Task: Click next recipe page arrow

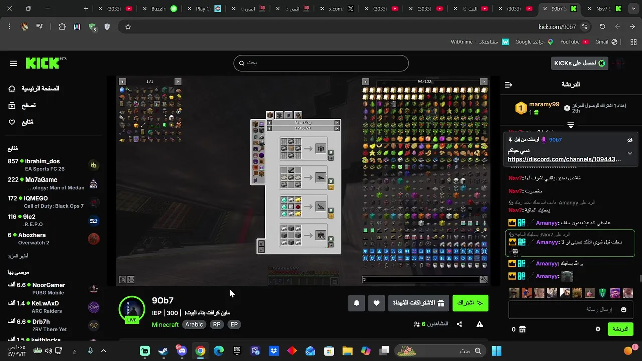Action: tap(337, 128)
